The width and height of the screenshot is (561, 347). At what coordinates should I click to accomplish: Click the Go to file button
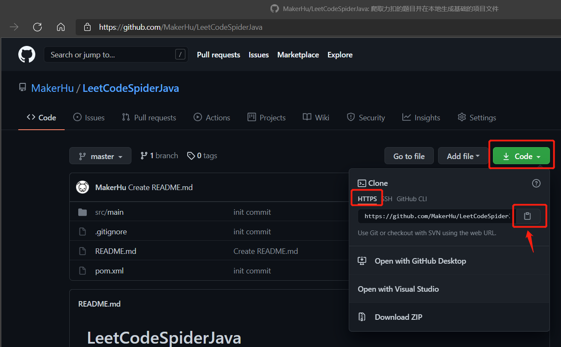coord(409,156)
